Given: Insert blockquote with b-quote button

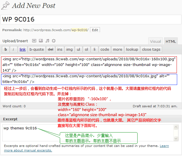Looking at the screenshot, I should (x=37, y=49).
